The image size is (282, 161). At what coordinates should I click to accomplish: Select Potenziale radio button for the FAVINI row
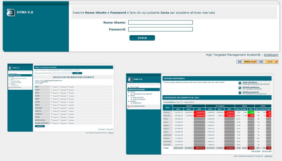(60, 96)
